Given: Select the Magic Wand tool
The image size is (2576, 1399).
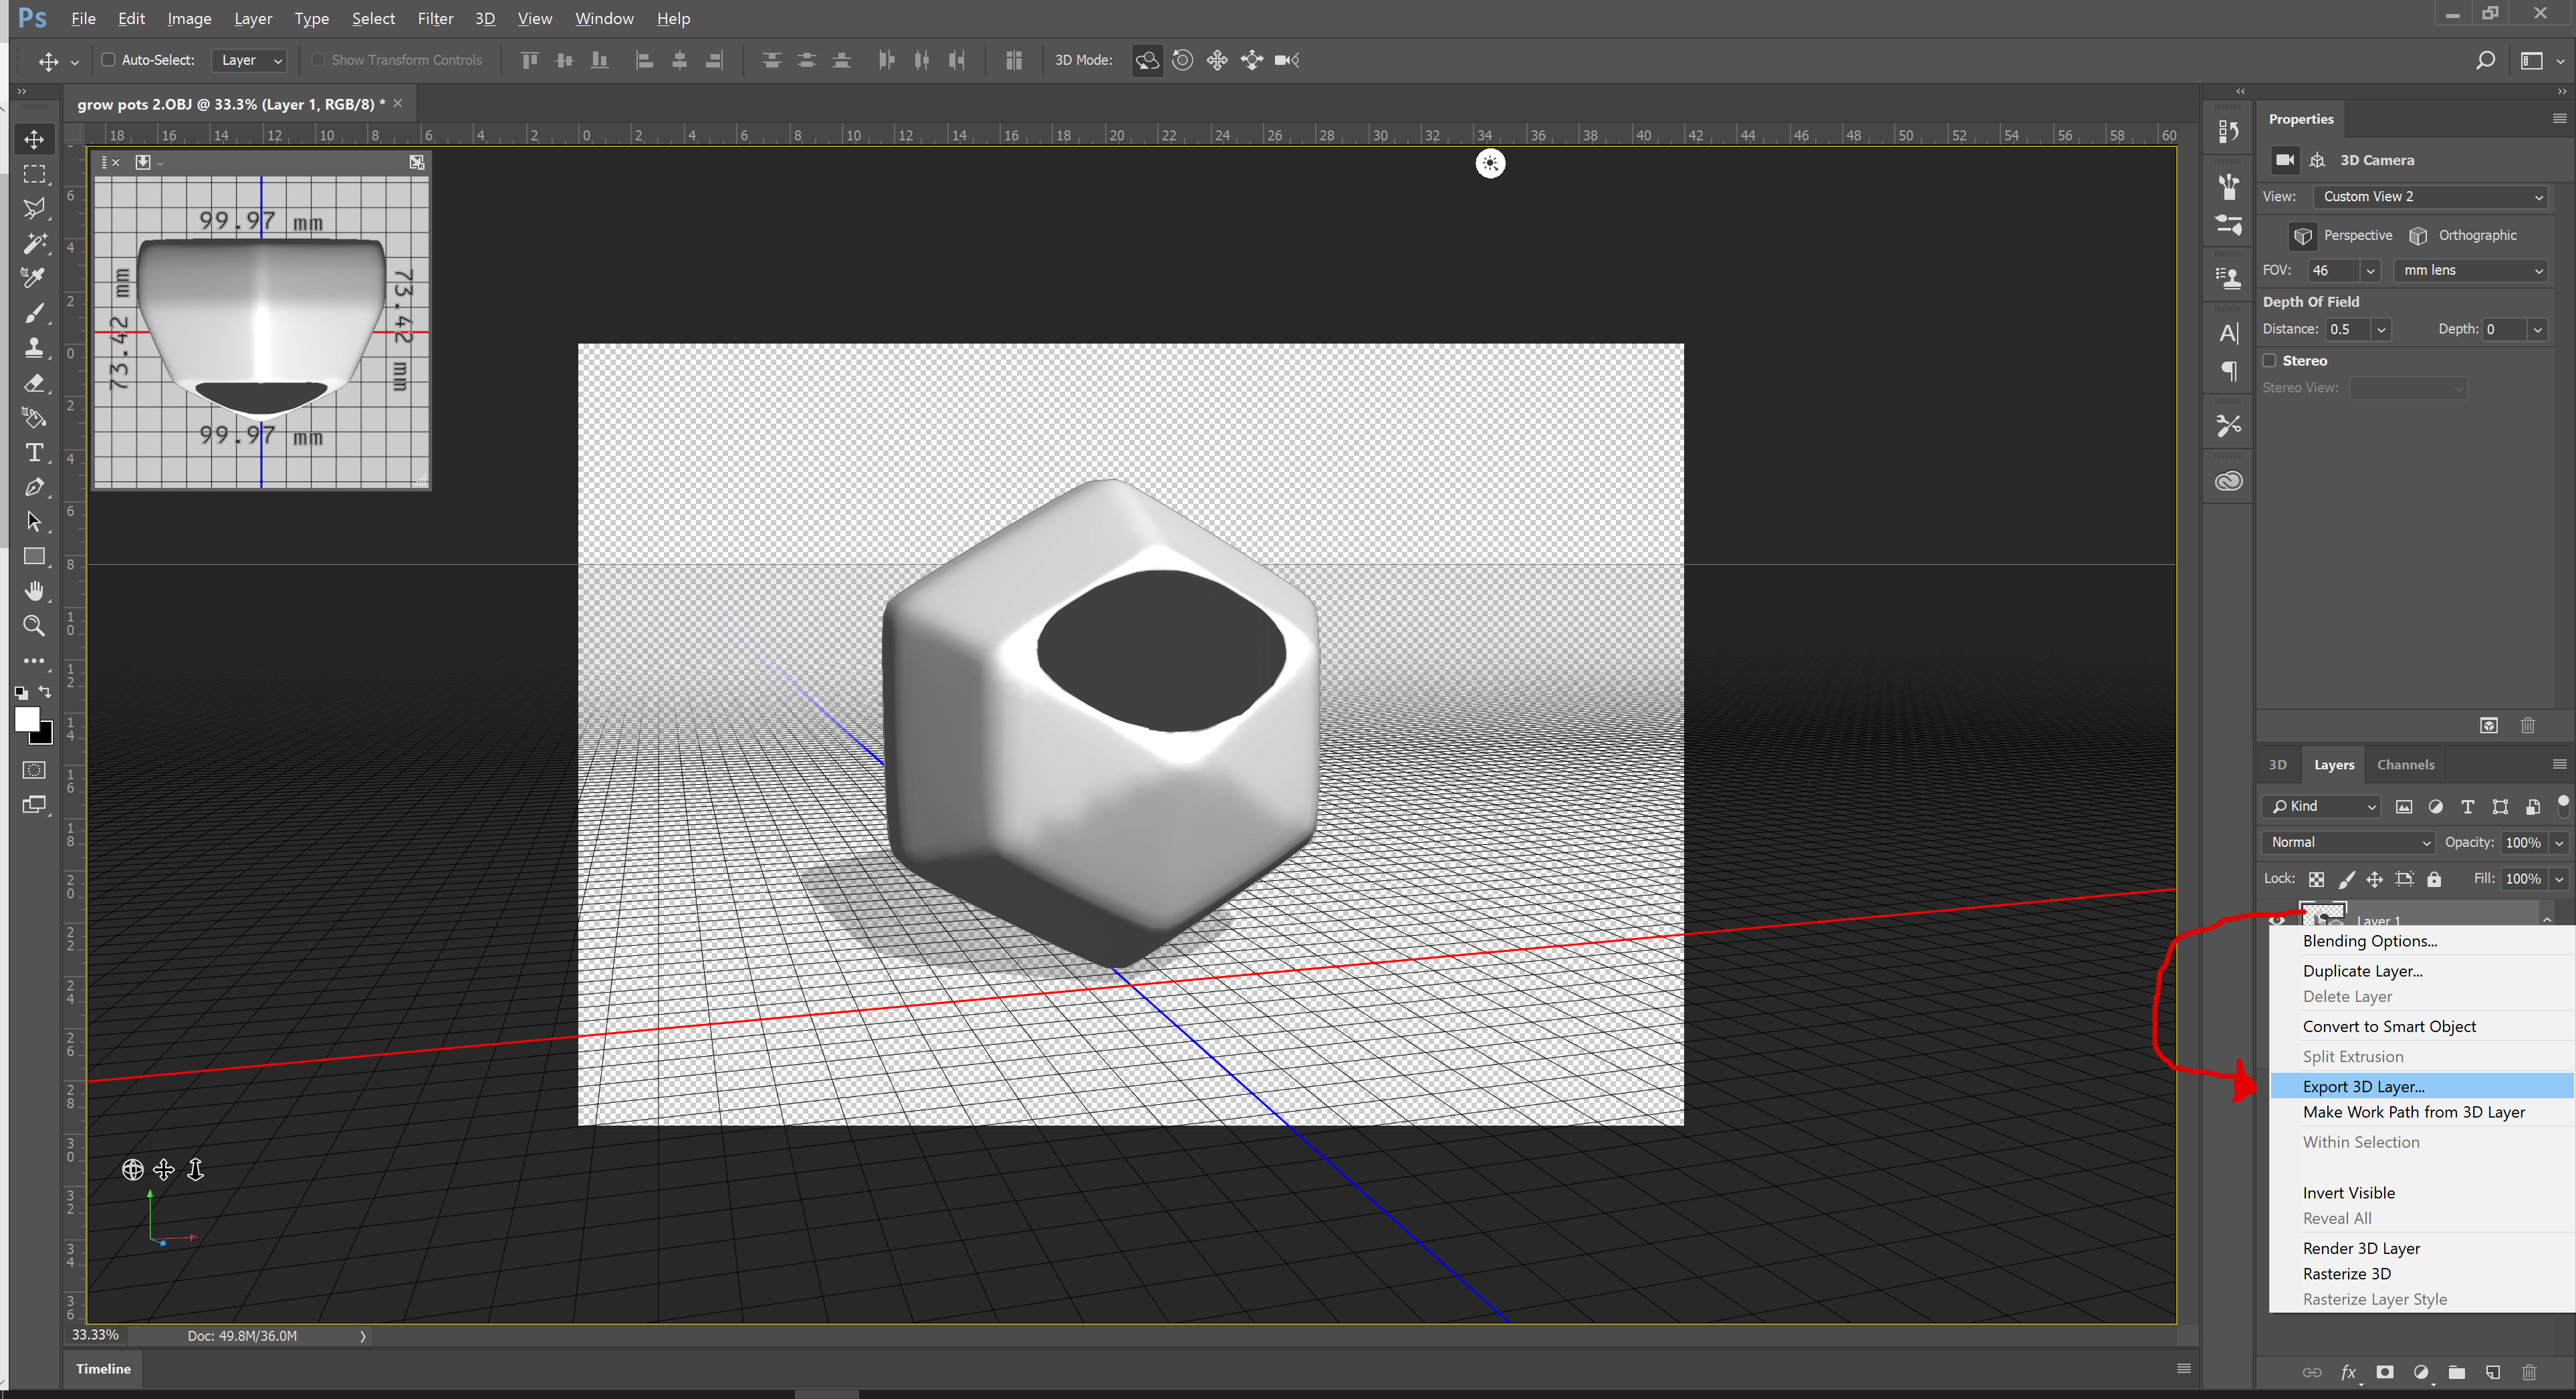Looking at the screenshot, I should pyautogui.click(x=34, y=243).
